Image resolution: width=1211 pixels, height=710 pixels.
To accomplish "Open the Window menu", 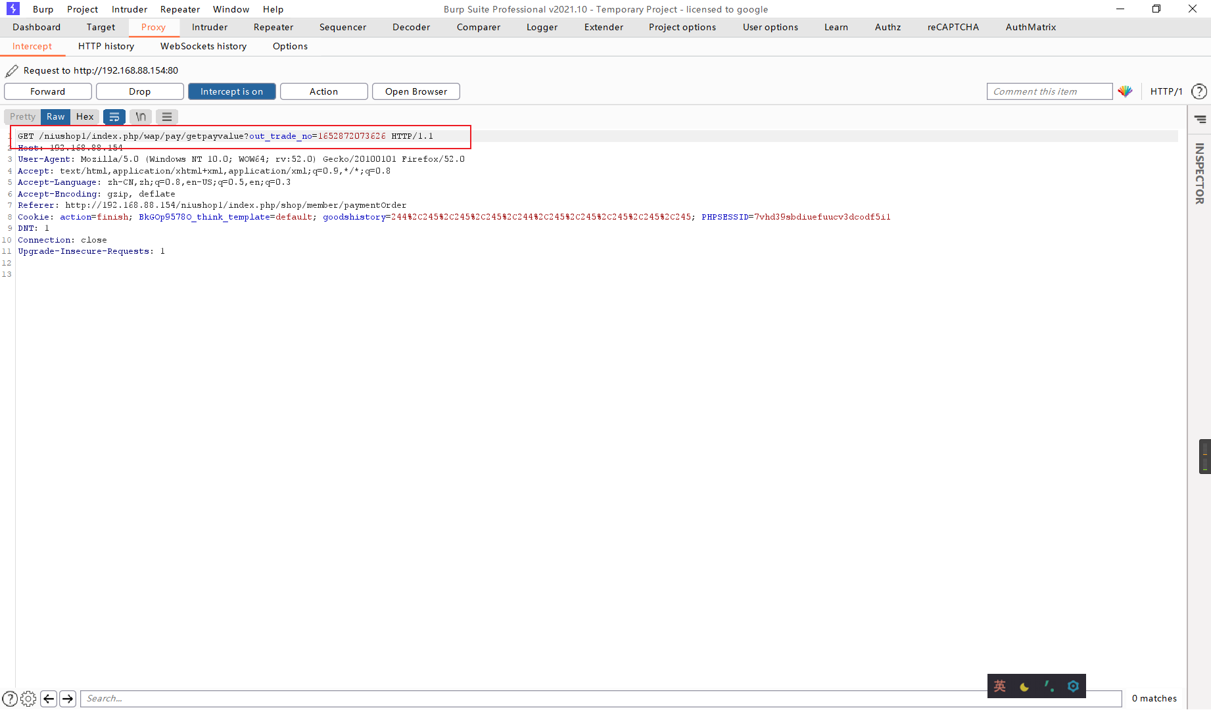I will click(x=231, y=9).
